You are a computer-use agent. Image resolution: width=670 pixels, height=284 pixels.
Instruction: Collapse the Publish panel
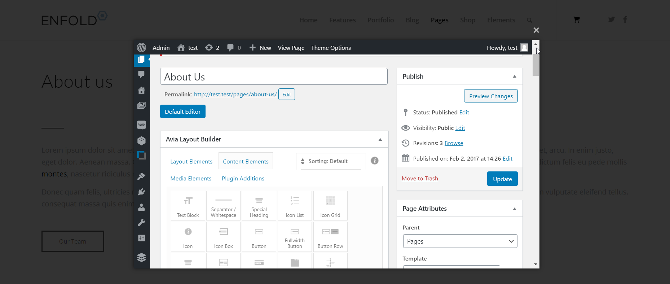(515, 77)
